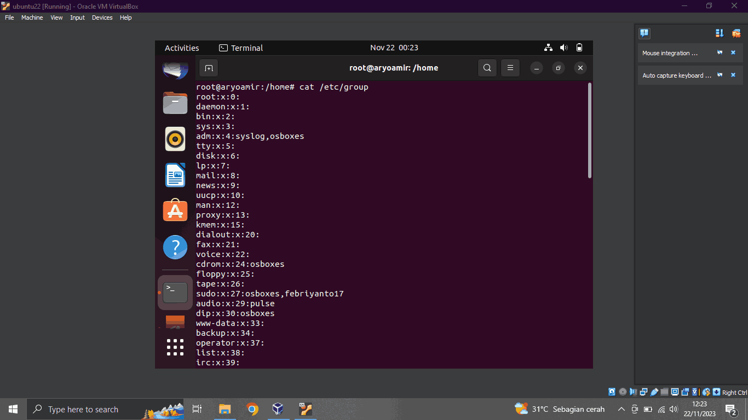Screen dimensions: 748x420
Task: Show hidden system tray icons
Action: click(x=621, y=409)
